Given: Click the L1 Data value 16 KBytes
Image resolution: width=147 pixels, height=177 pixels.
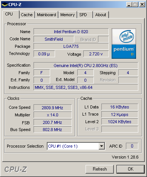Looking at the screenshot, I should coord(120,107).
